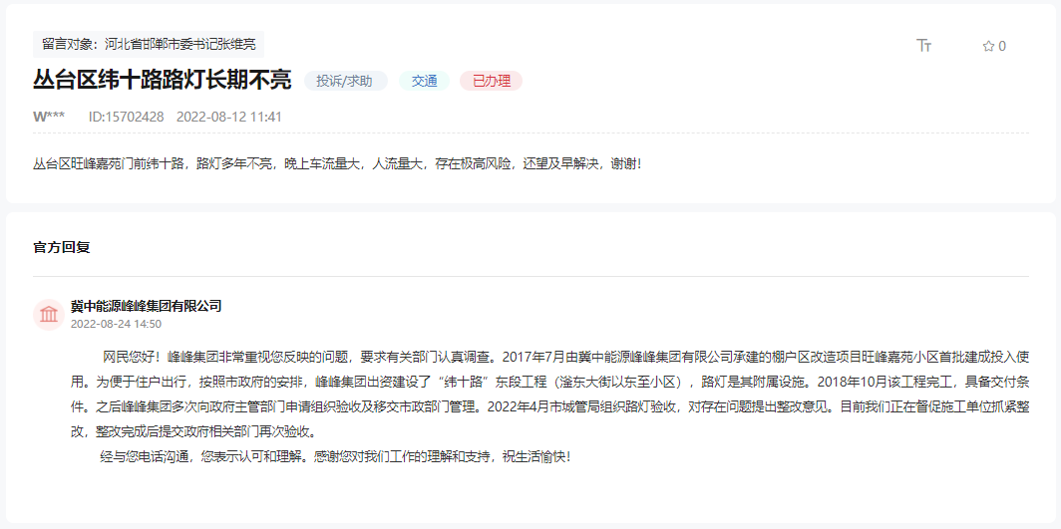The height and width of the screenshot is (529, 1061).
Task: Click the 留言对象 recipient label
Action: pyautogui.click(x=149, y=45)
